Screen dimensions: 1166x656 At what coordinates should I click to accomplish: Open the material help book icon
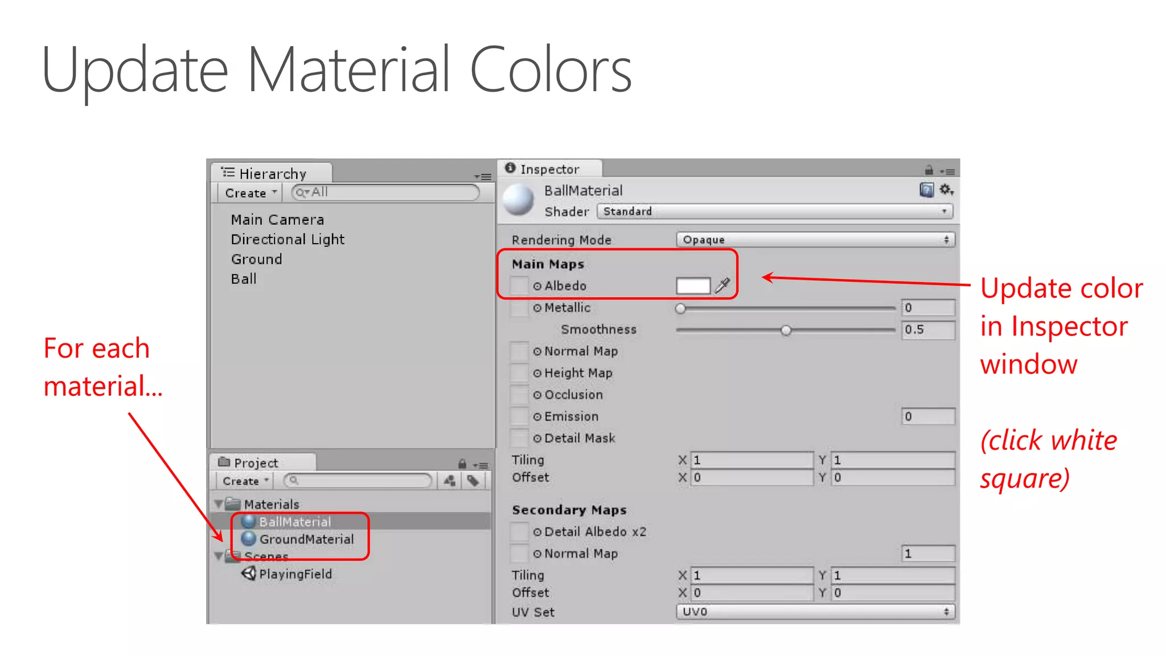[926, 190]
